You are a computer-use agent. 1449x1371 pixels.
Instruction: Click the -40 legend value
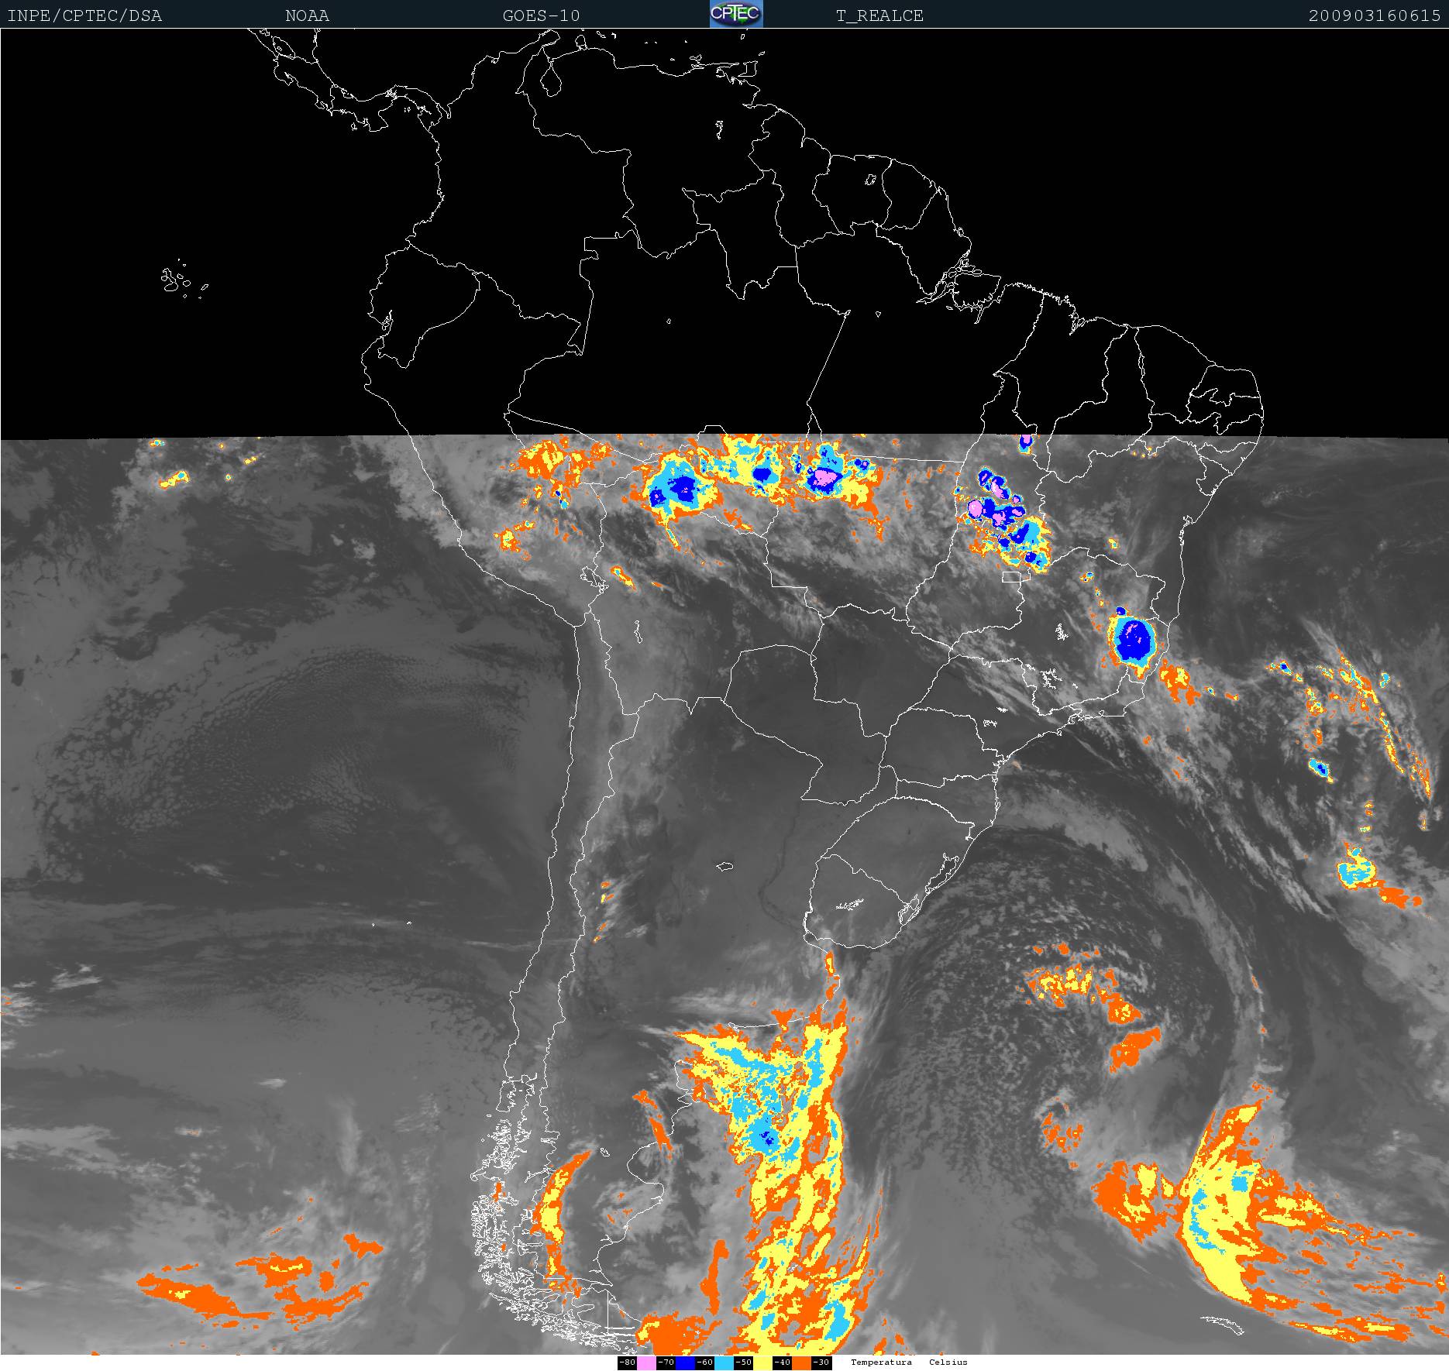pos(782,1362)
